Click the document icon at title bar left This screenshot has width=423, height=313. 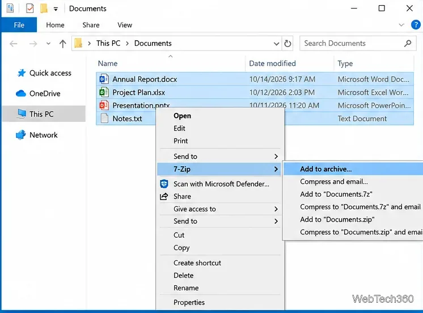10,9
